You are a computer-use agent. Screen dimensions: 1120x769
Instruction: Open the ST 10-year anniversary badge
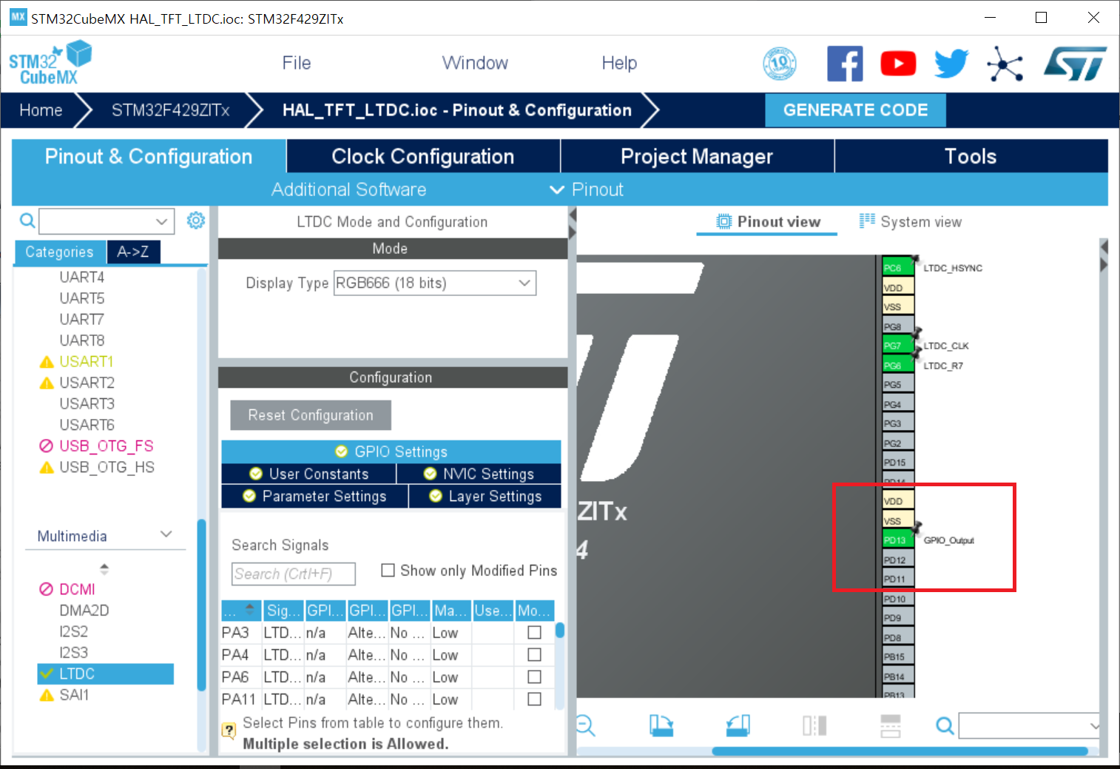click(x=780, y=64)
